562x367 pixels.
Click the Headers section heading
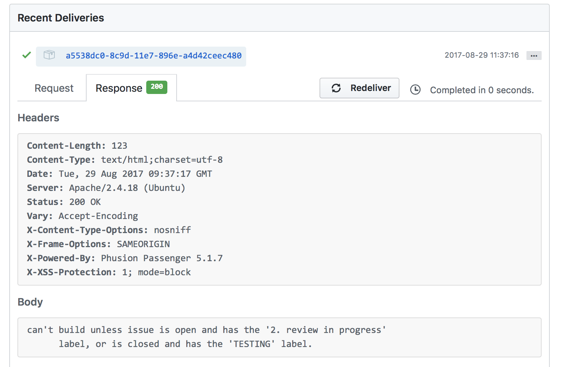pos(39,118)
